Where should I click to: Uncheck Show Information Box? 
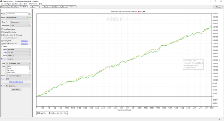2,44
